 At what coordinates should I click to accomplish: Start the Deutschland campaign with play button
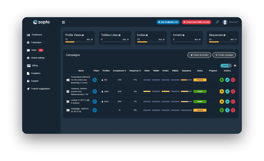pos(221,80)
